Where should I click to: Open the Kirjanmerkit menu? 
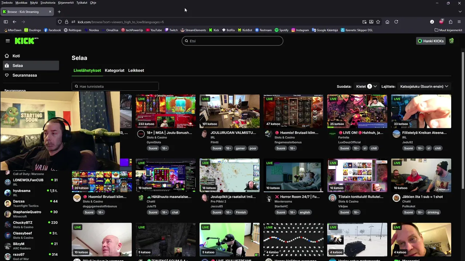click(66, 3)
